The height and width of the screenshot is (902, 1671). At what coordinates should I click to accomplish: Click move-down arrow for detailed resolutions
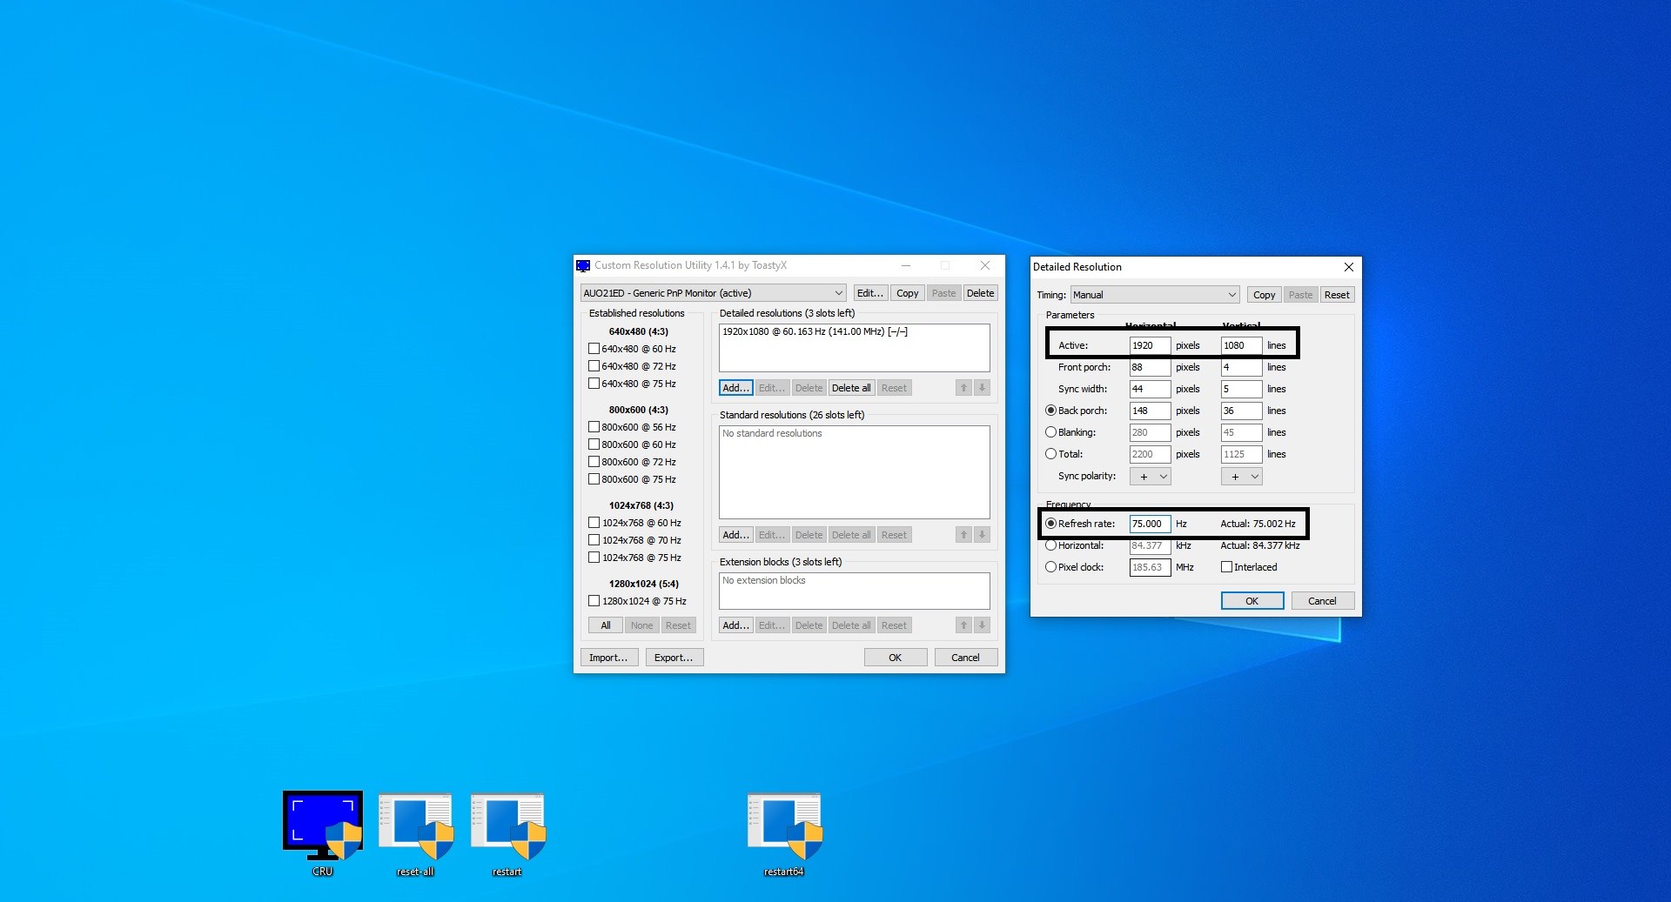(982, 388)
